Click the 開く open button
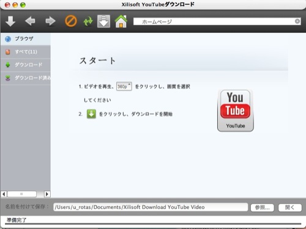Image resolution: width=306 pixels, height=229 pixels. click(x=290, y=208)
